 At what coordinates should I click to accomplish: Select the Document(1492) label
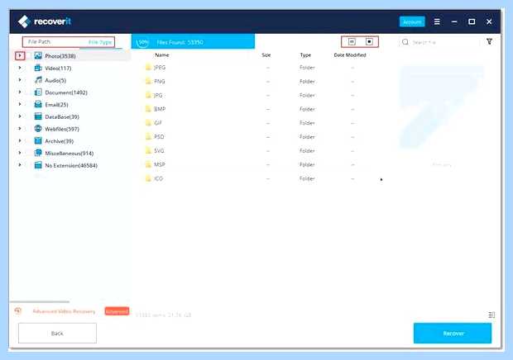(x=66, y=92)
